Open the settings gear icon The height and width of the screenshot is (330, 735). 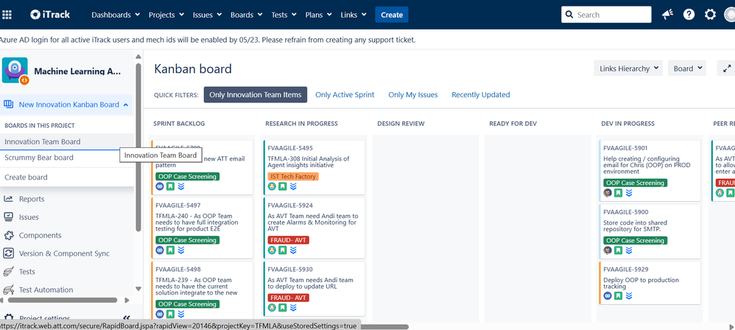(710, 15)
